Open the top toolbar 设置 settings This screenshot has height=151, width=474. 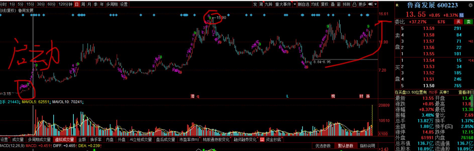pyautogui.click(x=124, y=4)
